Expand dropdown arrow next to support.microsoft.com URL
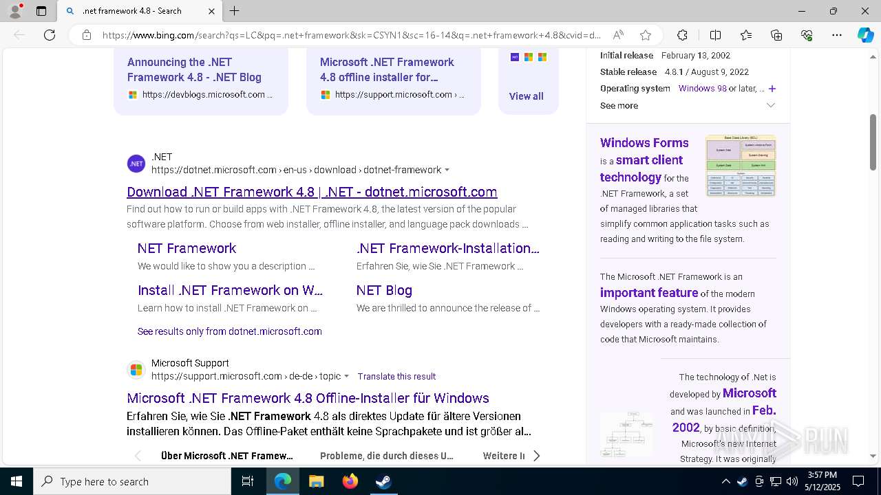The height and width of the screenshot is (495, 881). [346, 376]
